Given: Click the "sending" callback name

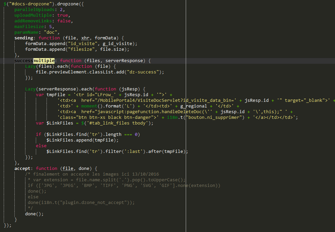Looking at the screenshot, I should tap(25, 38).
